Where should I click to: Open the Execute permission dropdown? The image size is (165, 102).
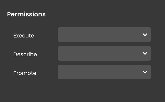tap(104, 35)
